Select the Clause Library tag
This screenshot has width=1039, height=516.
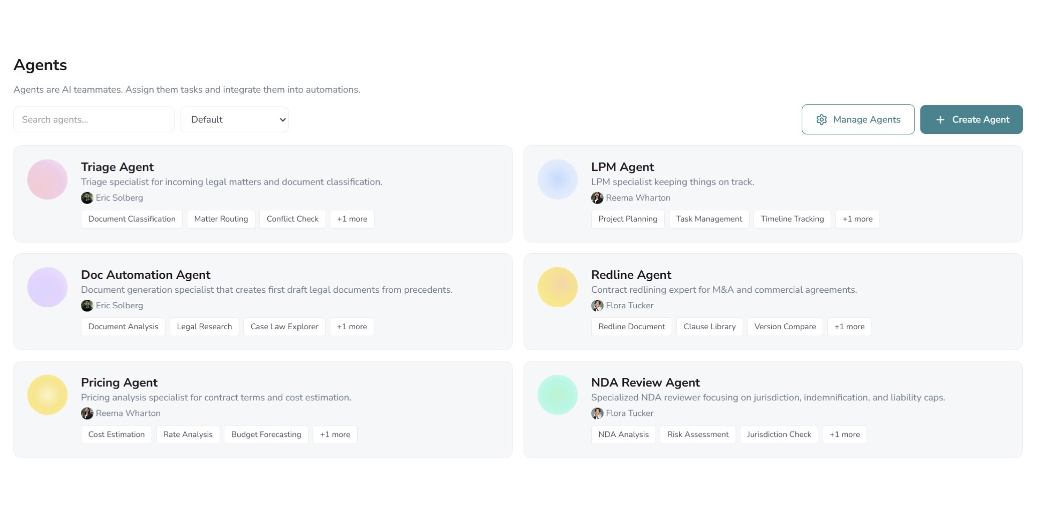pos(709,327)
